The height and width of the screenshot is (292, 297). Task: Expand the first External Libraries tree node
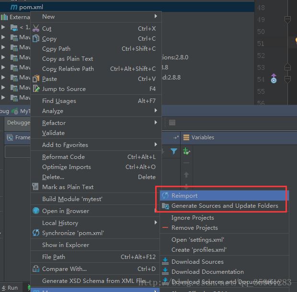point(4,27)
